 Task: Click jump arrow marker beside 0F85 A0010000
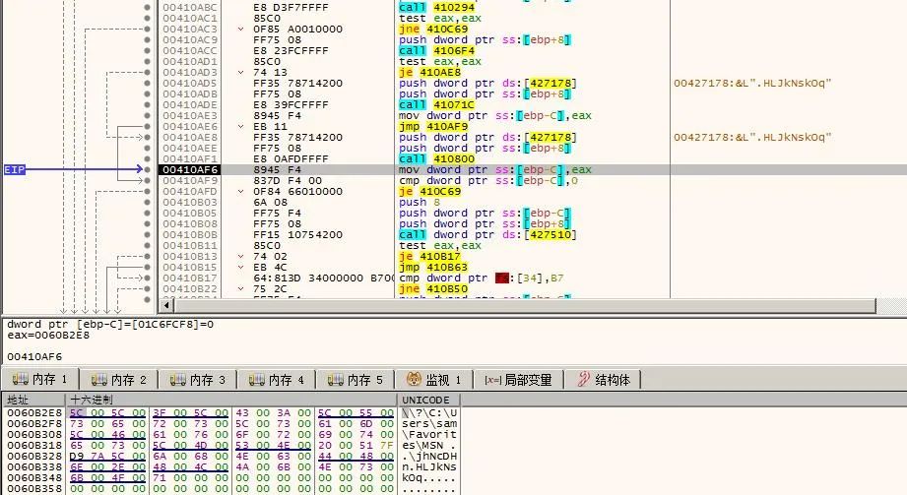242,30
